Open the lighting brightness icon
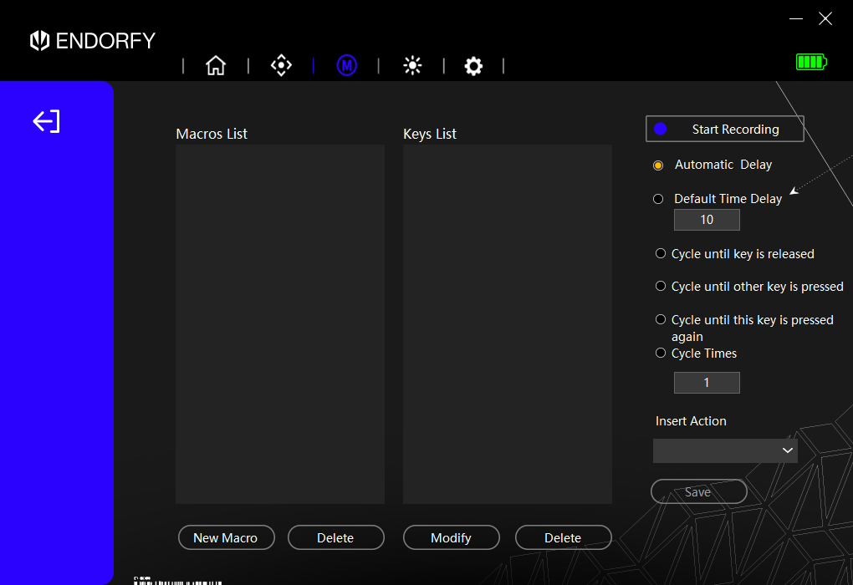Viewport: 853px width, 585px height. pyautogui.click(x=412, y=65)
